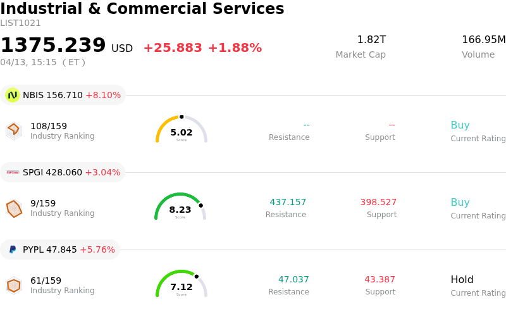Screen dimensions: 506x309
Task: Click the NBIS industry ranking radar icon
Action: [x=13, y=130]
